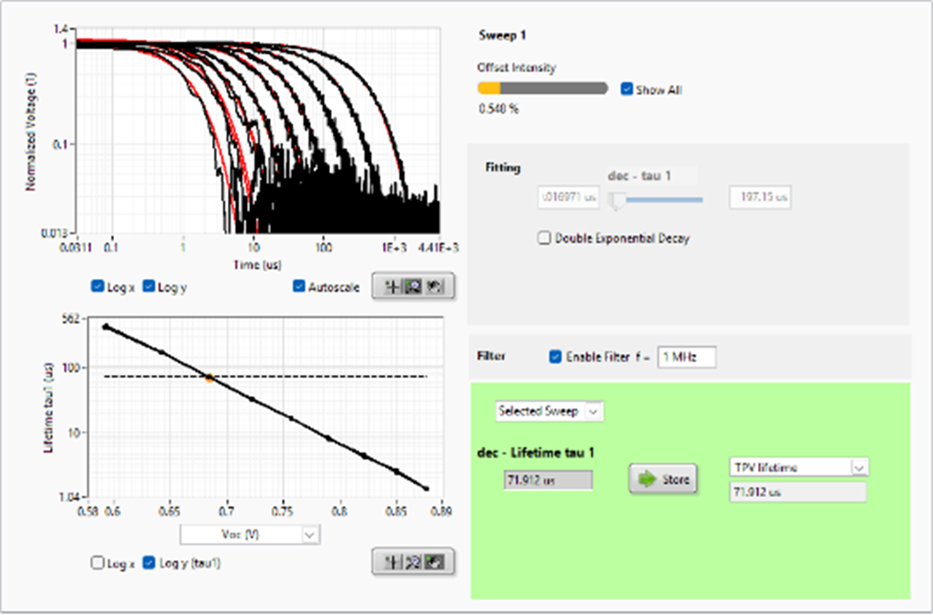
Task: Open Voc (V) x-axis dropdown
Action: tap(250, 535)
